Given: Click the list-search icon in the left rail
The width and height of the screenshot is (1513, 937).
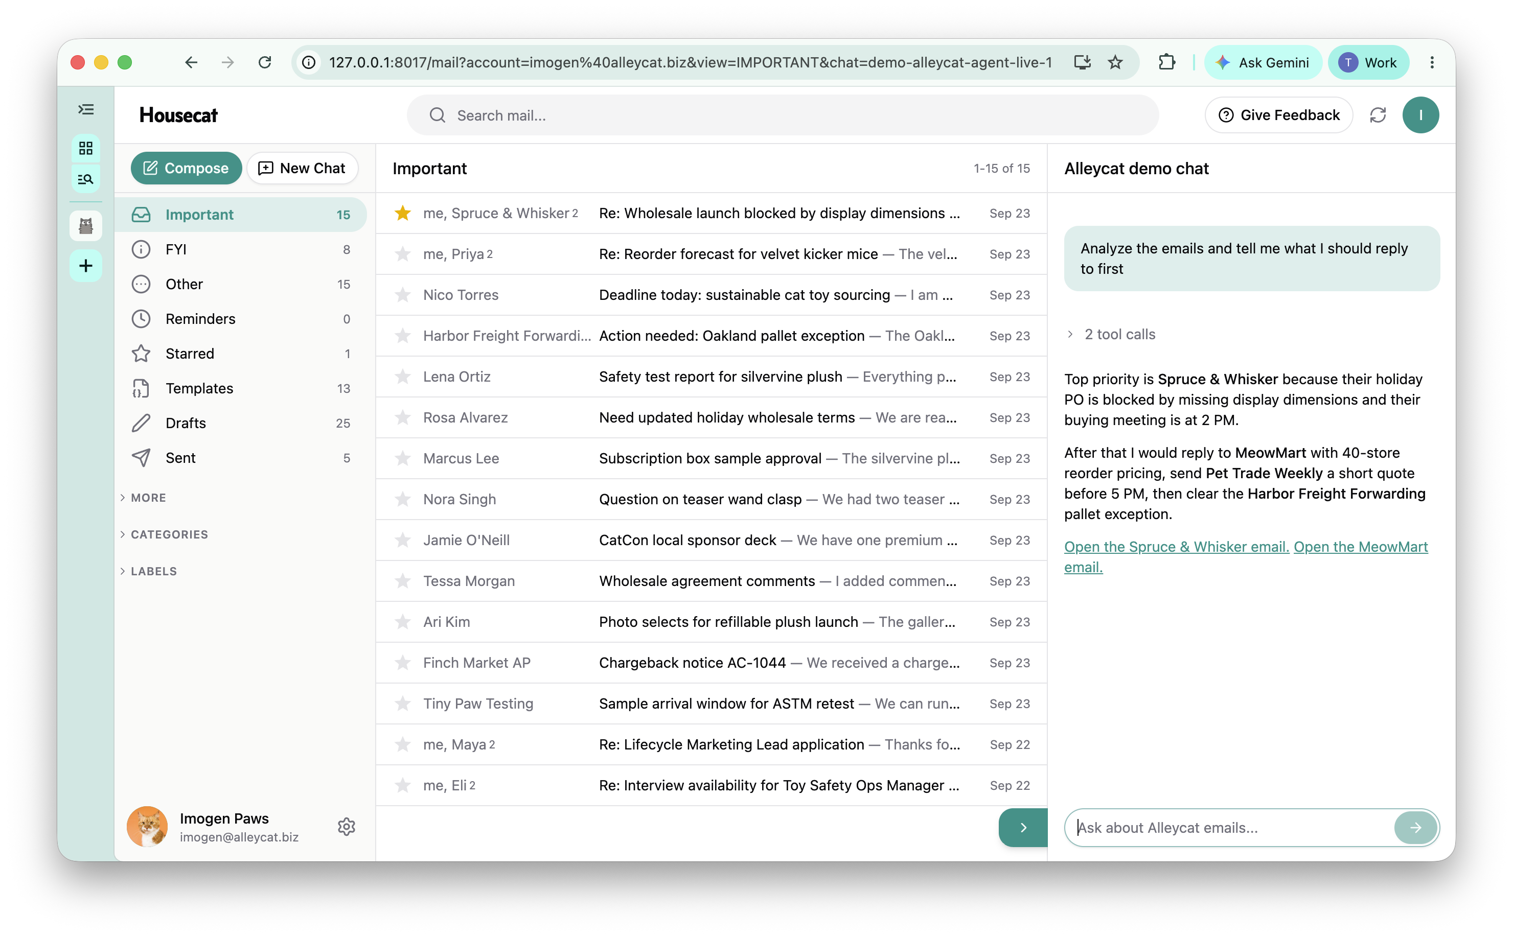Looking at the screenshot, I should 85,179.
